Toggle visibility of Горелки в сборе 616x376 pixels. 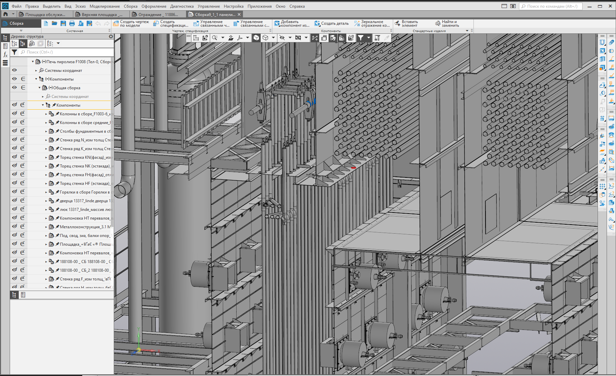(x=14, y=192)
